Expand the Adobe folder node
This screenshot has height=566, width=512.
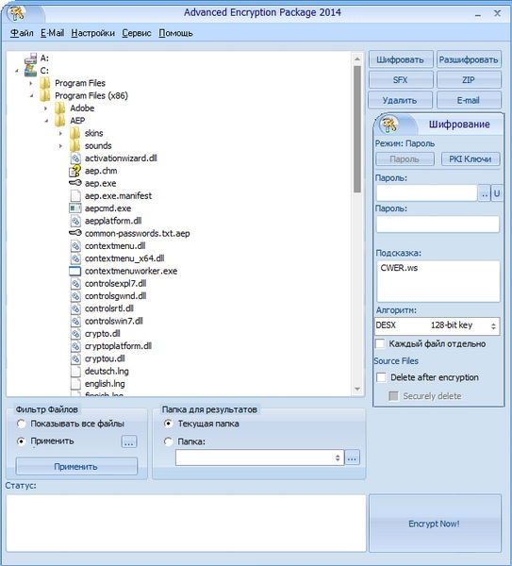pyautogui.click(x=46, y=108)
